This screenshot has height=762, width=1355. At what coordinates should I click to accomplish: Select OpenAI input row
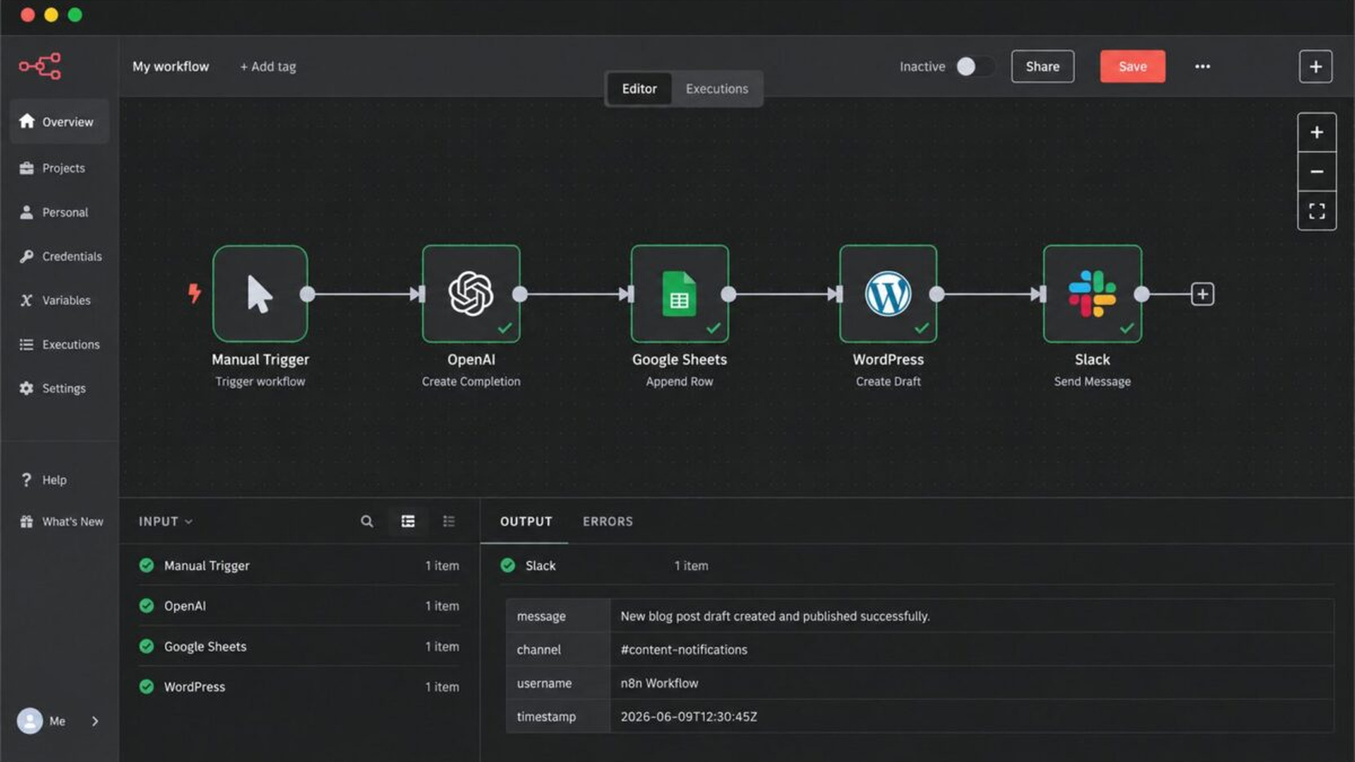299,606
